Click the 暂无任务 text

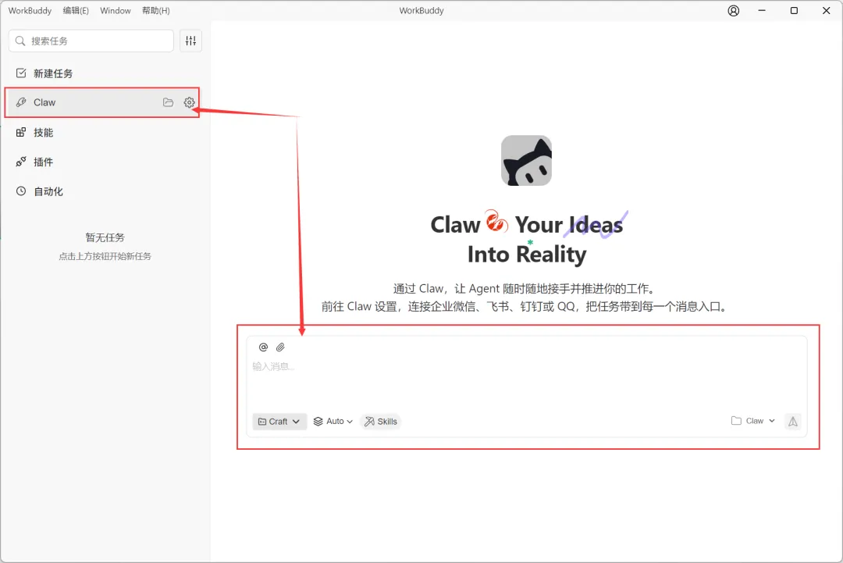pyautogui.click(x=105, y=237)
